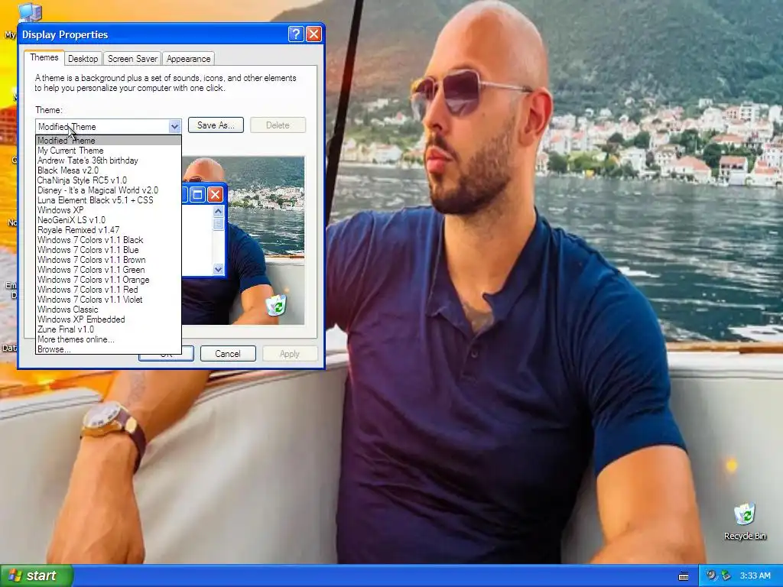
Task: Select Black Mesa v2.0 theme
Action: pyautogui.click(x=109, y=170)
